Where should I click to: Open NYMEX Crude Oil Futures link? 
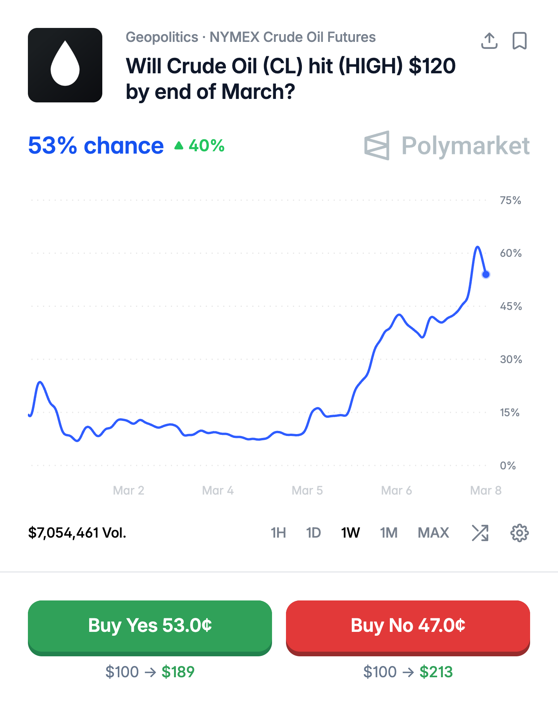pyautogui.click(x=293, y=37)
